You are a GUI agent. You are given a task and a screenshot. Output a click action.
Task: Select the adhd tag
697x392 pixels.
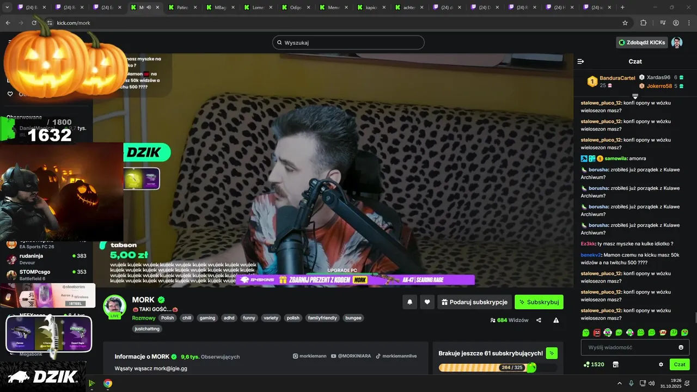(x=229, y=318)
